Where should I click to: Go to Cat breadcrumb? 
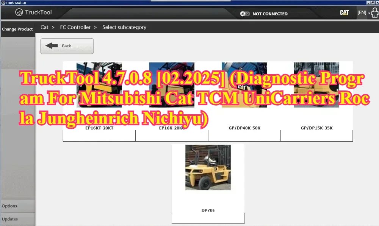pos(44,27)
